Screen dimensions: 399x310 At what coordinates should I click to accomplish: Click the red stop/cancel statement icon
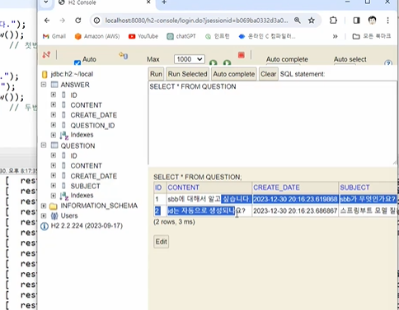(x=242, y=55)
